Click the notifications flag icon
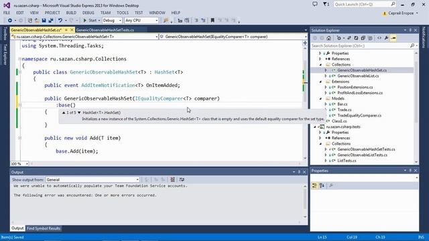Viewport: 429px width, 241px height. coord(326,5)
